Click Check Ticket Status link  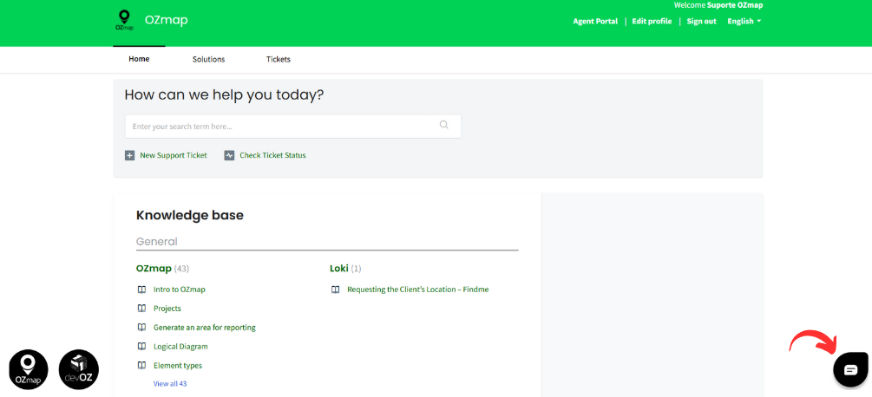coord(272,155)
